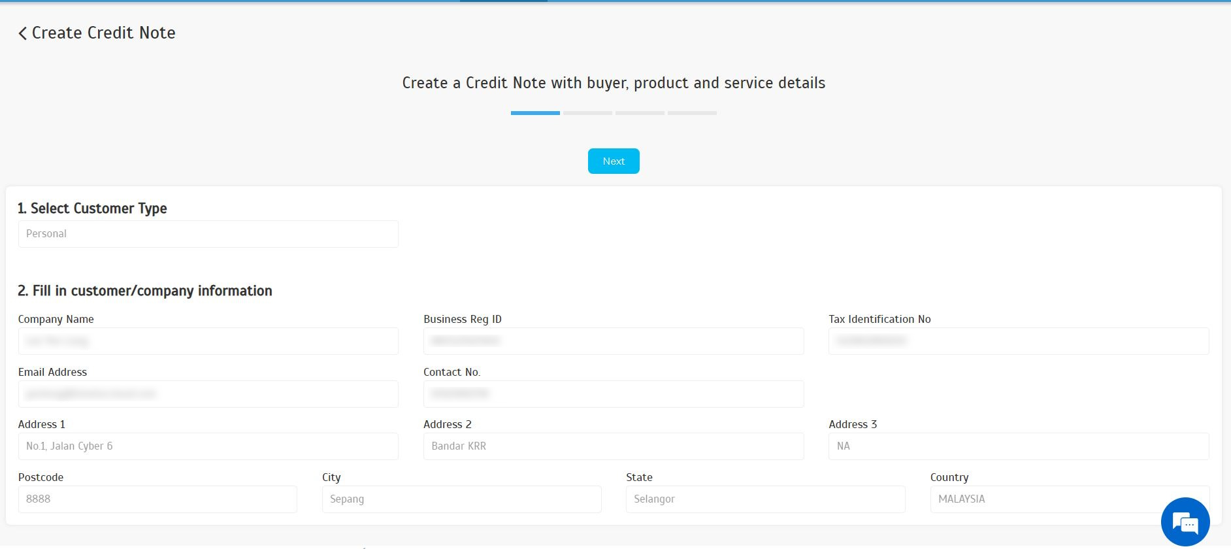Focus the Address 2 field with Bandar KRR

613,446
